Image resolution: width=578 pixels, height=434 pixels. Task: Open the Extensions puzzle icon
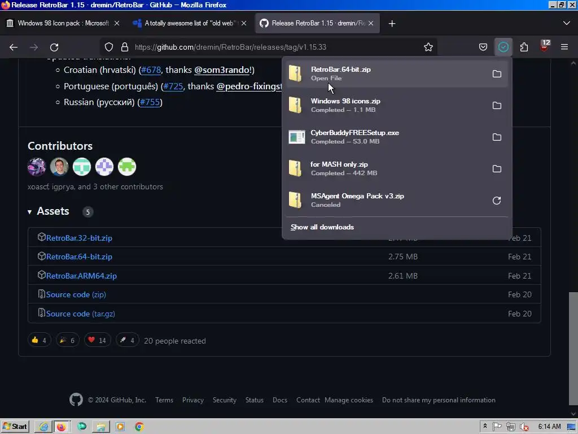[524, 47]
